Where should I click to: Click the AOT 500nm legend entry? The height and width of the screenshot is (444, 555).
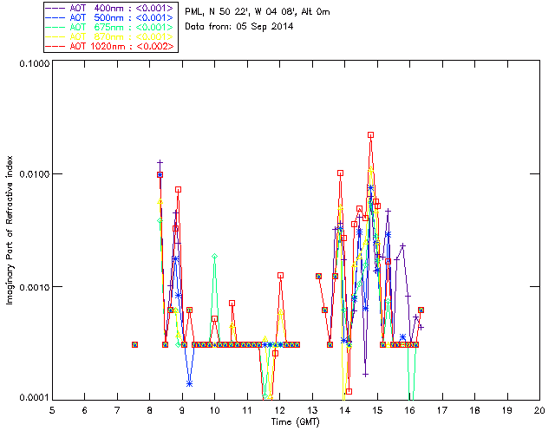(x=110, y=17)
